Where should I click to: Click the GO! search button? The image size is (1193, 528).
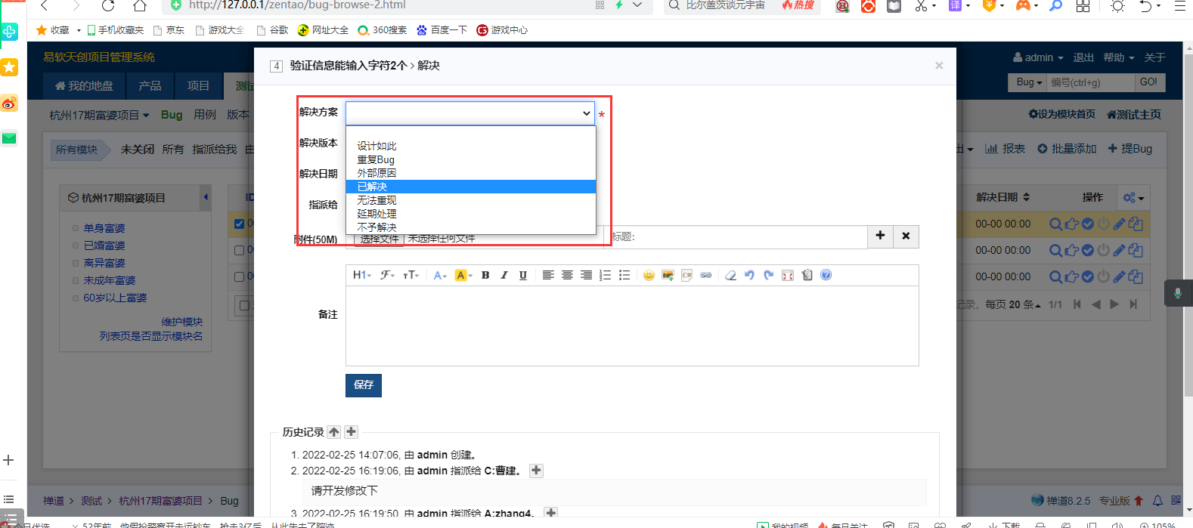click(x=1149, y=82)
